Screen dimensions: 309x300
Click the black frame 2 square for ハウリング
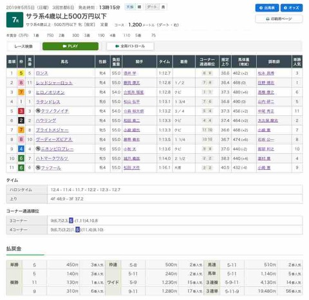pyautogui.click(x=21, y=120)
